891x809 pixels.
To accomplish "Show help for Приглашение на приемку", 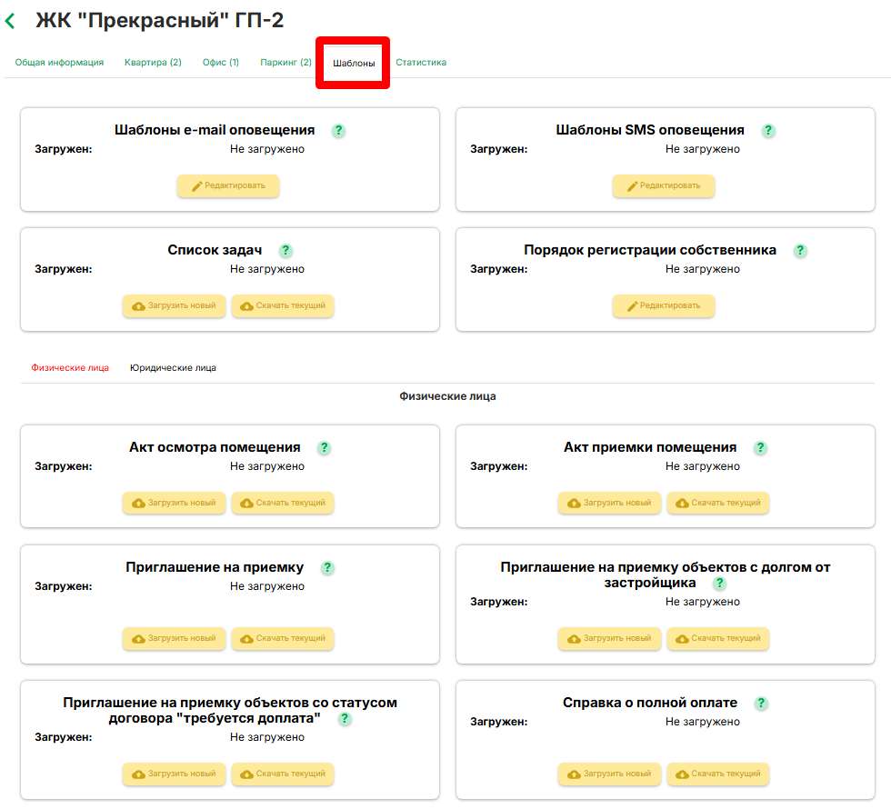I will 327,568.
